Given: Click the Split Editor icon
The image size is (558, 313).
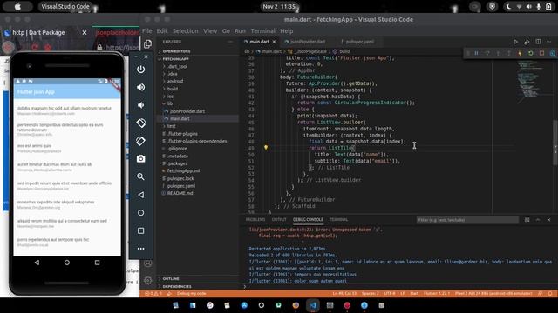Looking at the screenshot, I should tap(538, 42).
